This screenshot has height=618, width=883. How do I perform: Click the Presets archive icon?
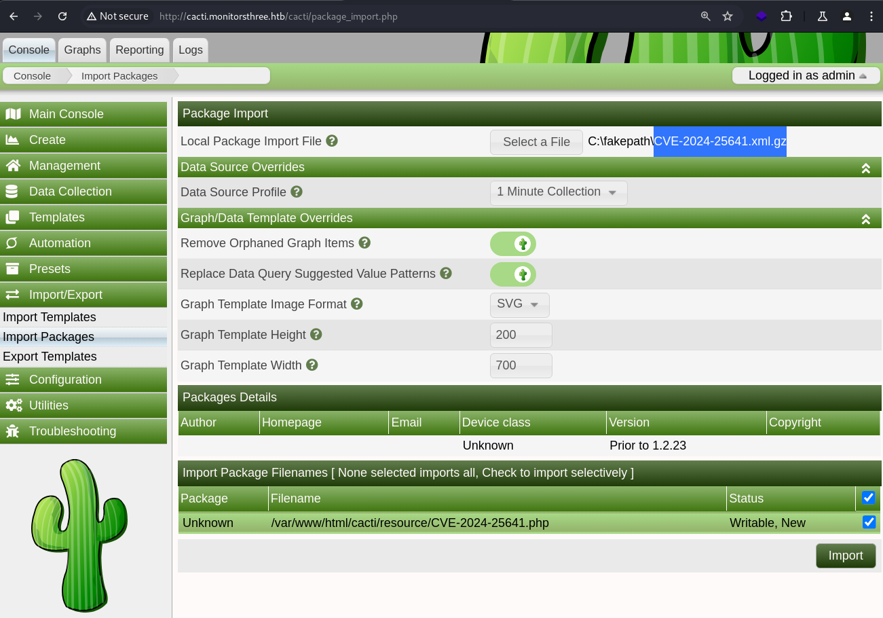pyautogui.click(x=12, y=269)
